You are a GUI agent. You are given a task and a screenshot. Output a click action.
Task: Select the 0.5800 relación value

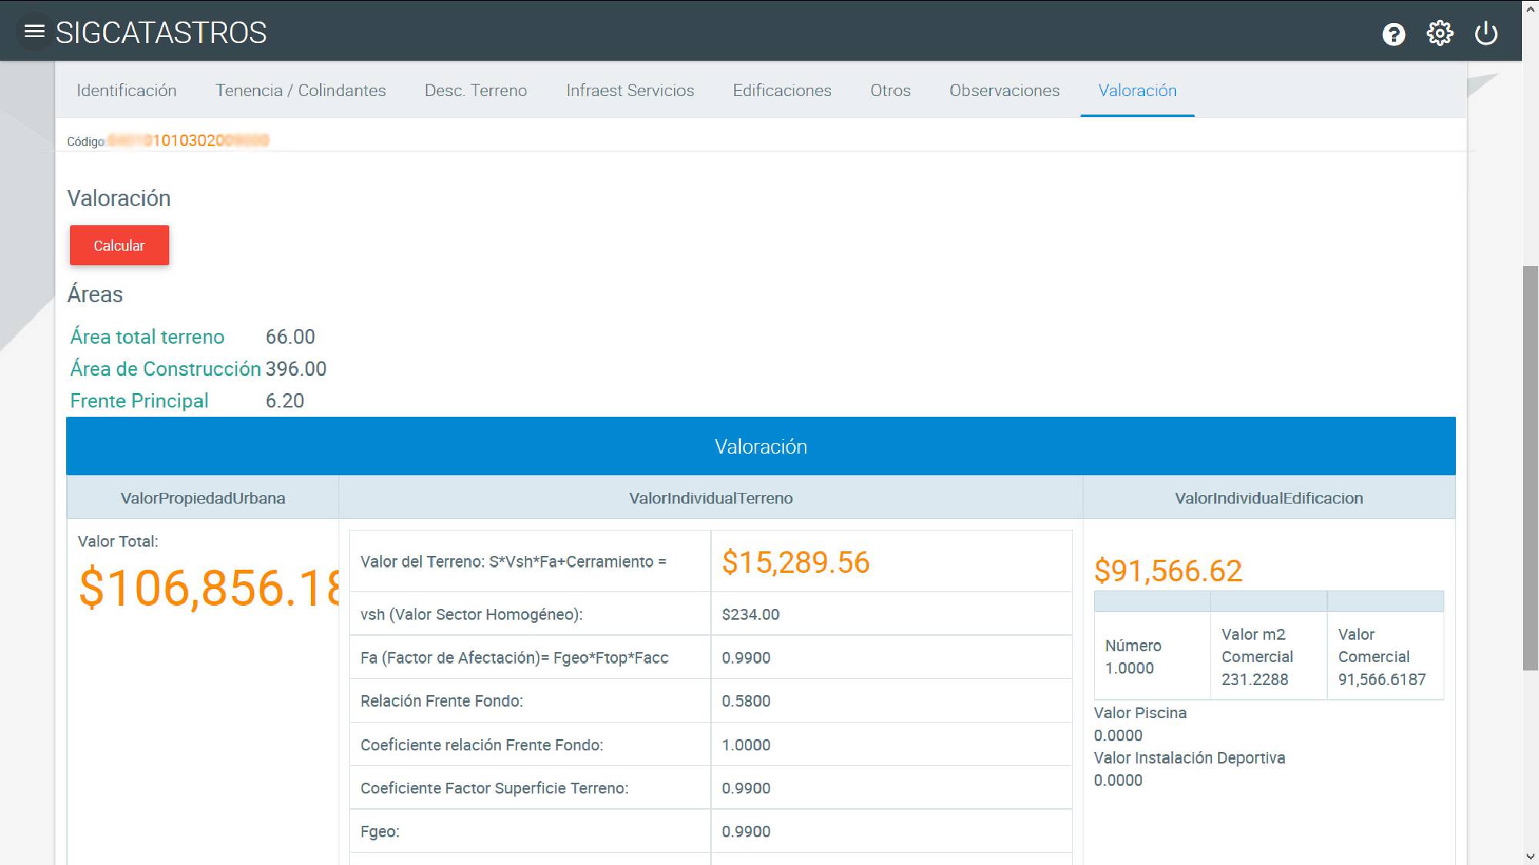point(746,700)
